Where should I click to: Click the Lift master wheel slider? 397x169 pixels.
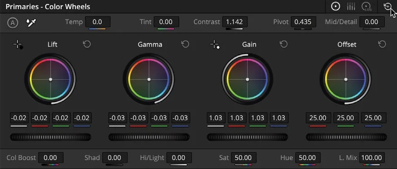tap(50, 137)
